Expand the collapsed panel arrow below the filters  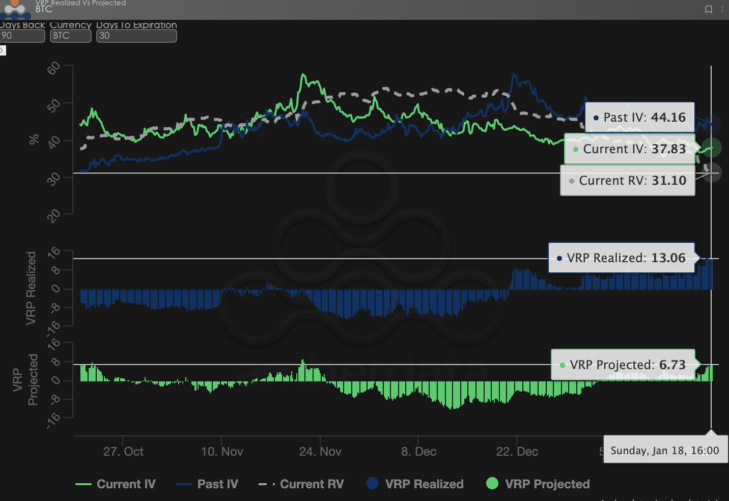coord(3,50)
